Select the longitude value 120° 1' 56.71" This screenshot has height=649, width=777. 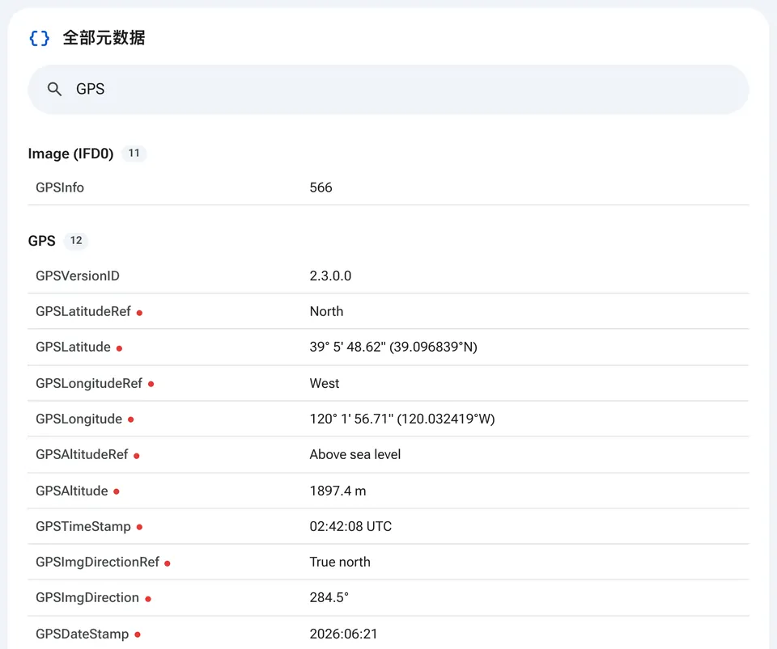pyautogui.click(x=351, y=419)
